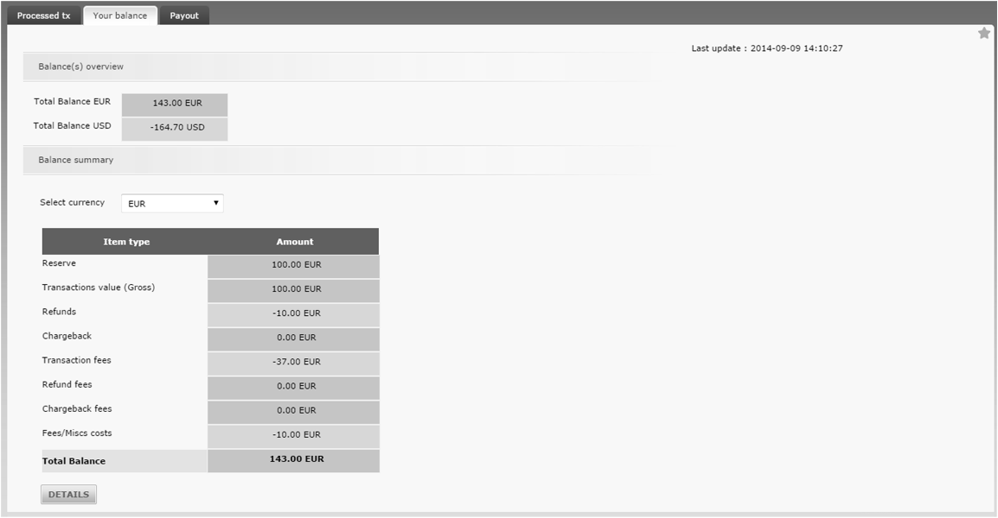Click the Refunds row label
The height and width of the screenshot is (518, 998).
(59, 312)
